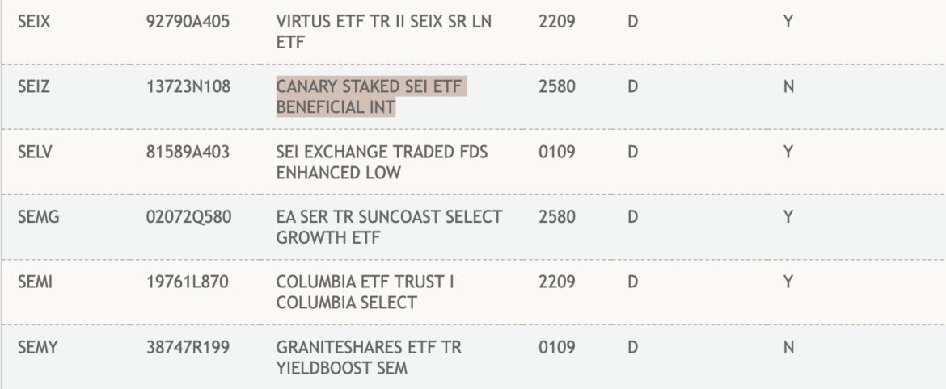Select the SEMG ticker symbol
This screenshot has height=389, width=946.
37,217
